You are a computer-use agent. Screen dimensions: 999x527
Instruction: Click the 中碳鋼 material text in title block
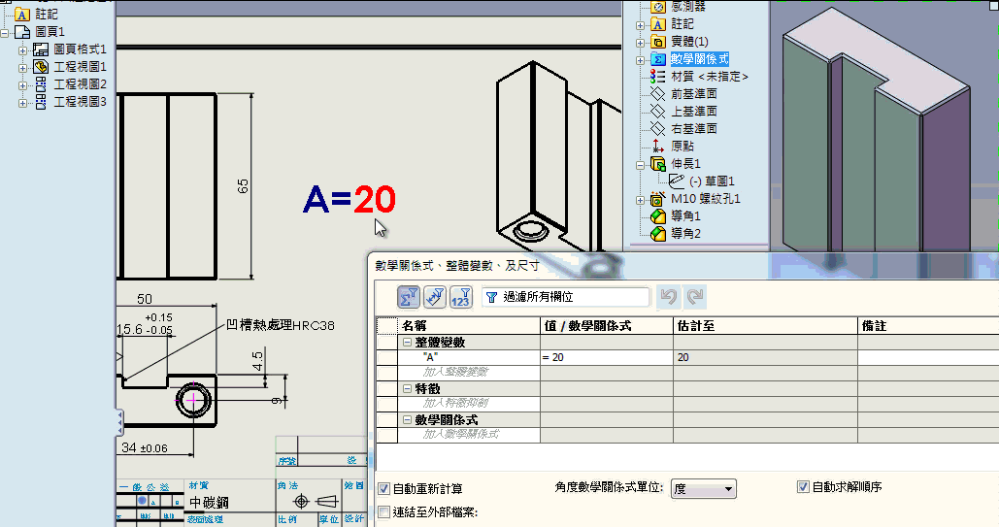(209, 503)
